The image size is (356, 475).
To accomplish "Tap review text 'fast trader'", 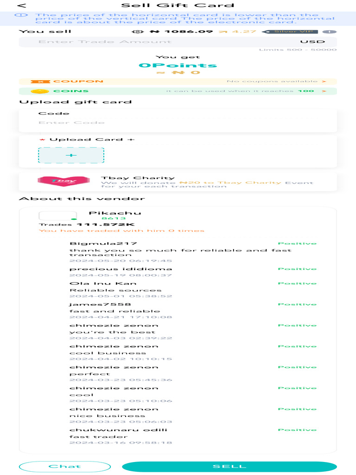I will (x=98, y=437).
